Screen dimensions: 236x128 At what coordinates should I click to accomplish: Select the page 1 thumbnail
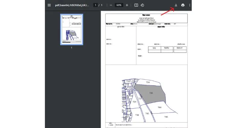coord(72,29)
